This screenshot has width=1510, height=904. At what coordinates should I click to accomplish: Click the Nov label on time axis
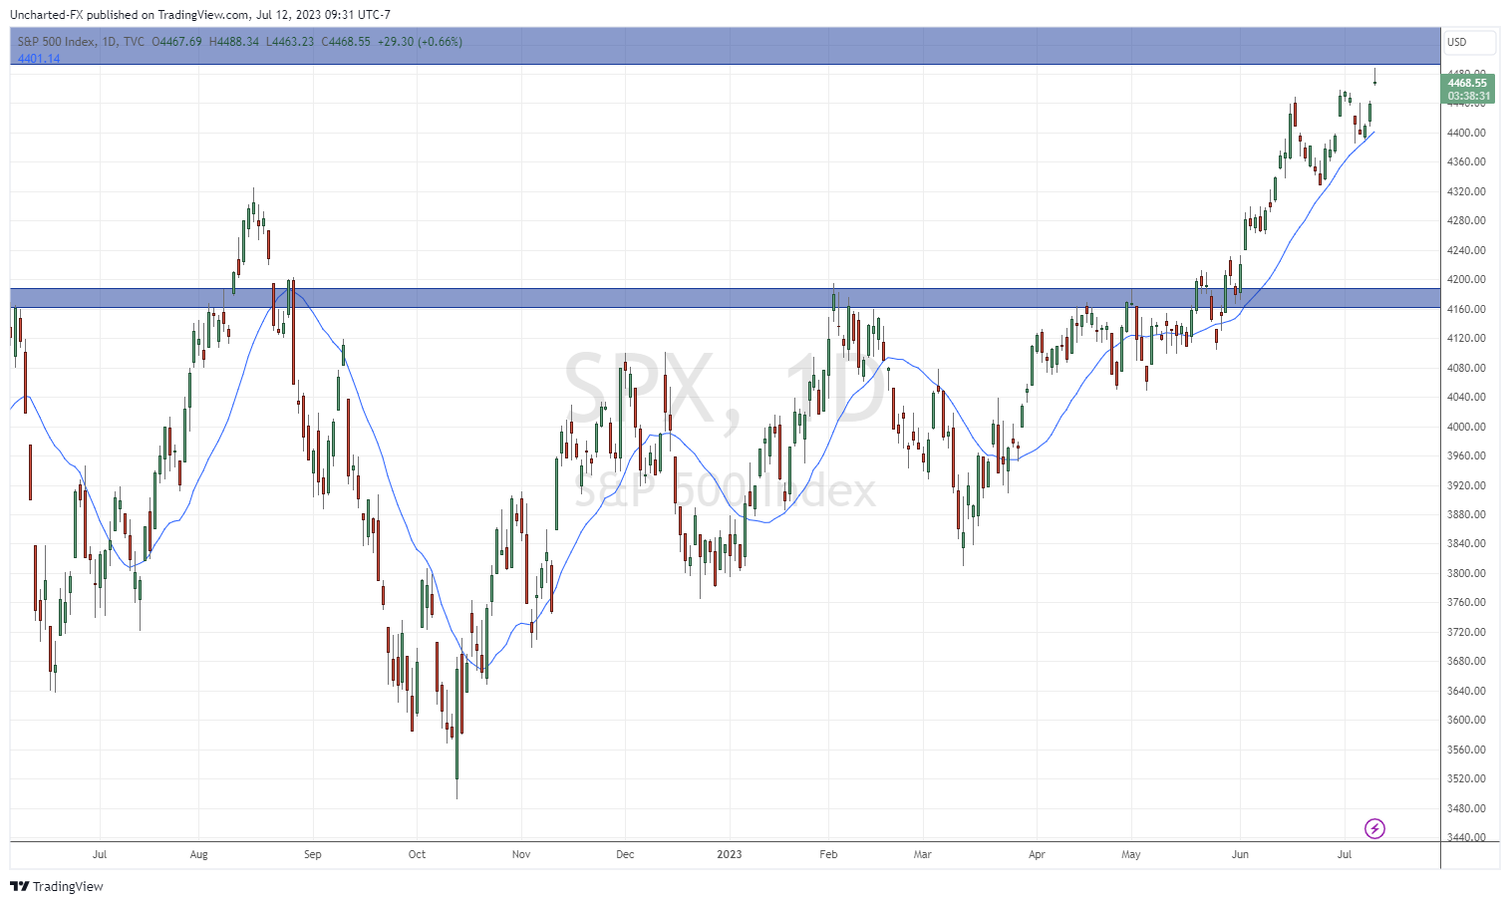coord(521,854)
